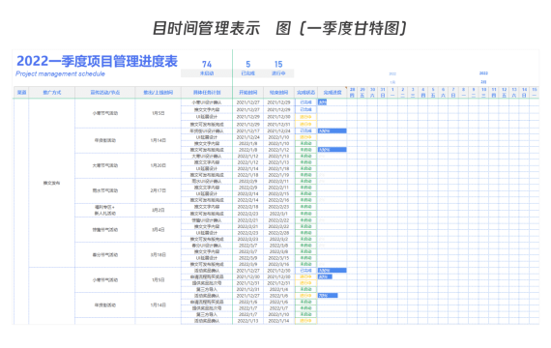Select the date 28 Gantt column header
The width and height of the screenshot is (551, 348).
[352, 93]
